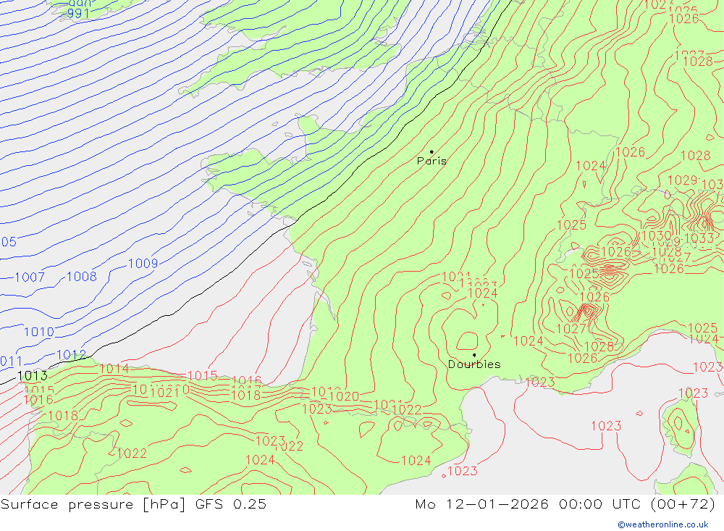Select the Dourbies location dot marker
Screen dimensions: 724x531
(474, 355)
